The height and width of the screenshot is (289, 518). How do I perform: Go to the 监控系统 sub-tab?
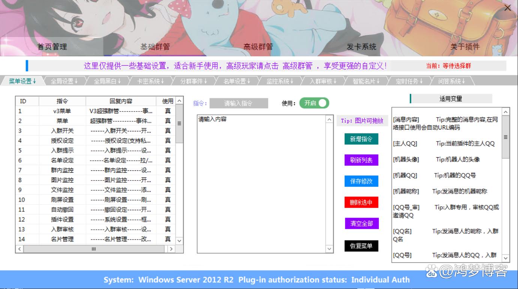tap(280, 81)
